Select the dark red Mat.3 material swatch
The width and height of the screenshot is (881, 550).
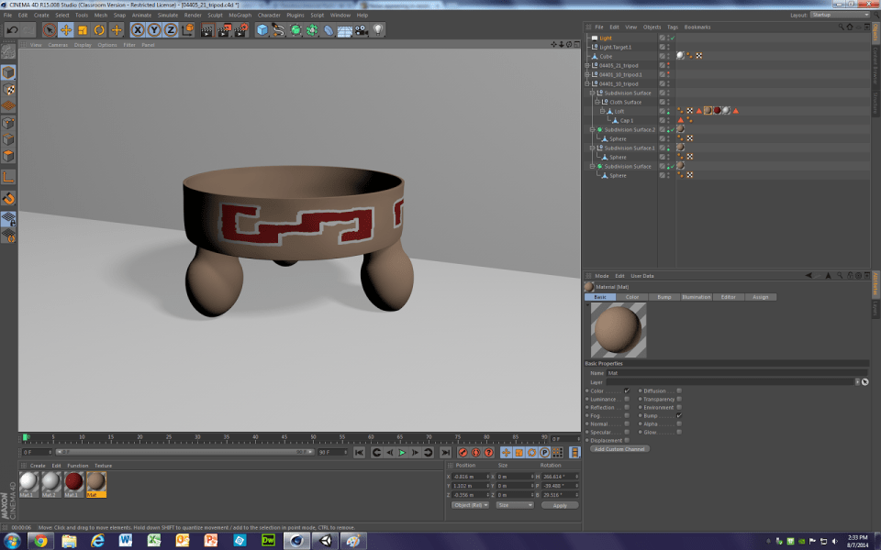(x=74, y=482)
